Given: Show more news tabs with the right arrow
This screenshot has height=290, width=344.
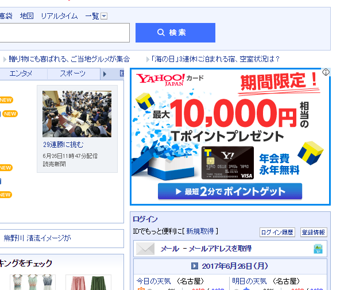Looking at the screenshot, I should [105, 74].
